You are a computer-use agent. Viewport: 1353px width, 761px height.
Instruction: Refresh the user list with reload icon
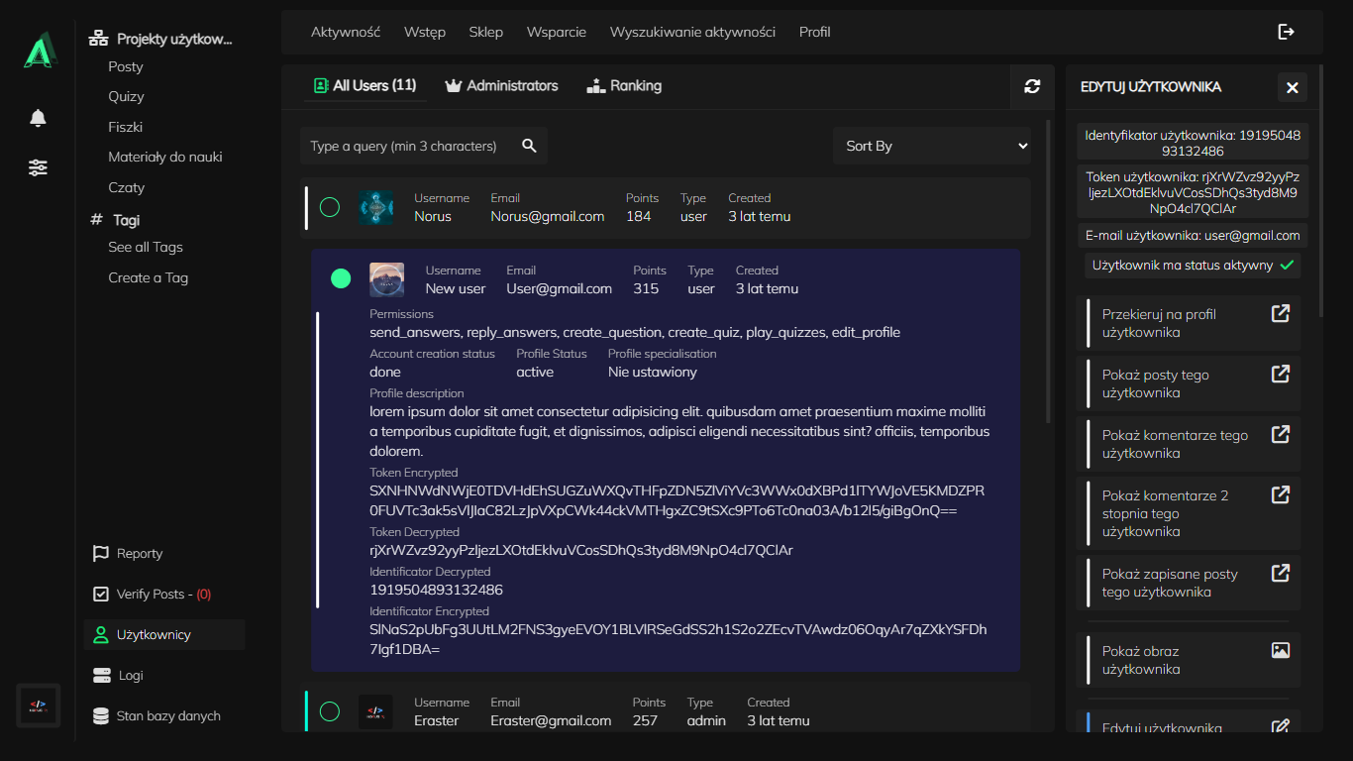point(1032,86)
